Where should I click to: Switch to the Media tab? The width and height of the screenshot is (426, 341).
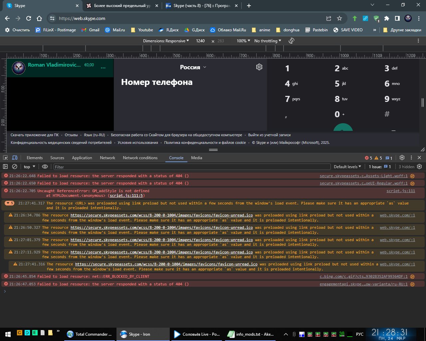[x=196, y=158]
